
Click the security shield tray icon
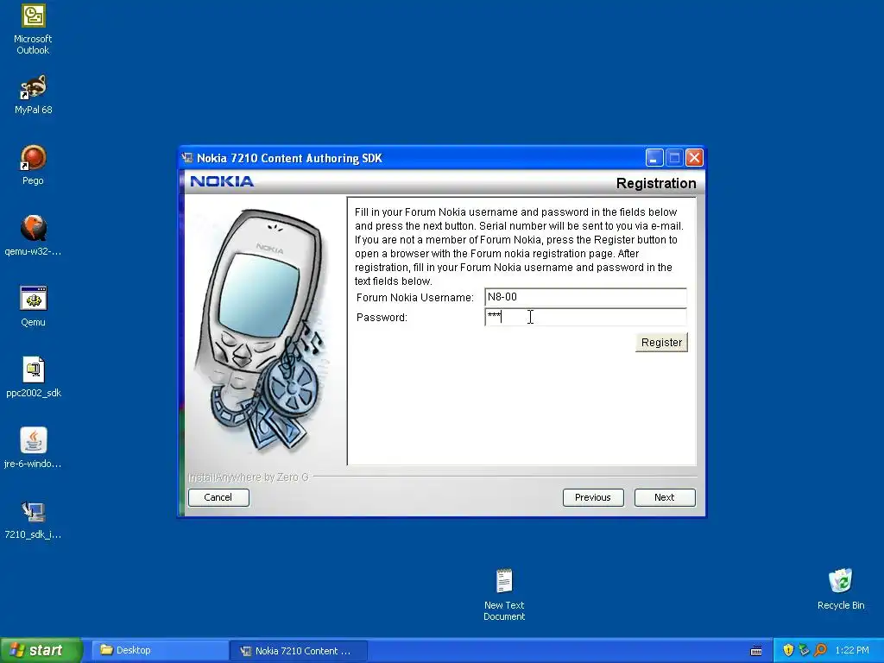click(788, 650)
